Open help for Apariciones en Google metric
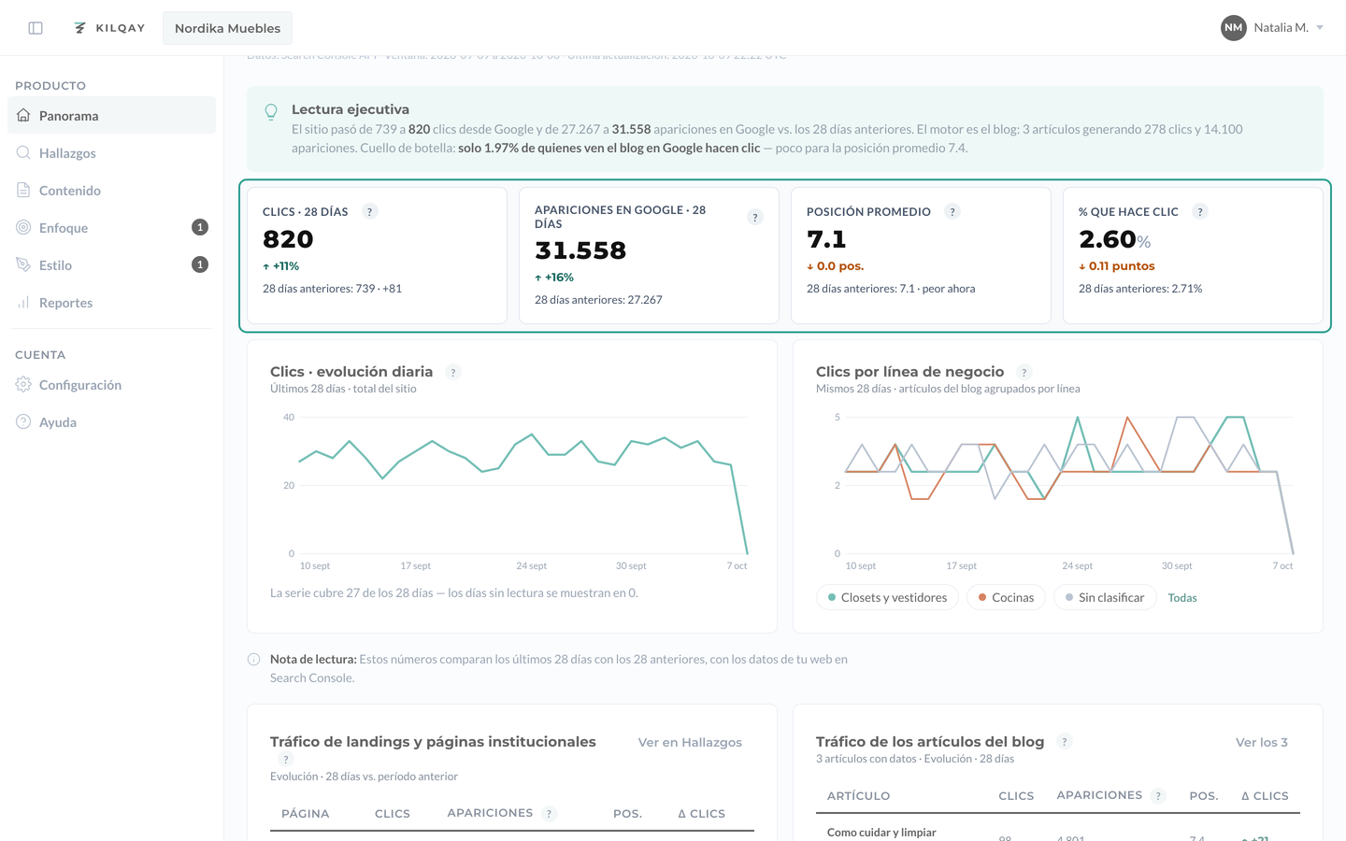1346x841 pixels. [755, 217]
